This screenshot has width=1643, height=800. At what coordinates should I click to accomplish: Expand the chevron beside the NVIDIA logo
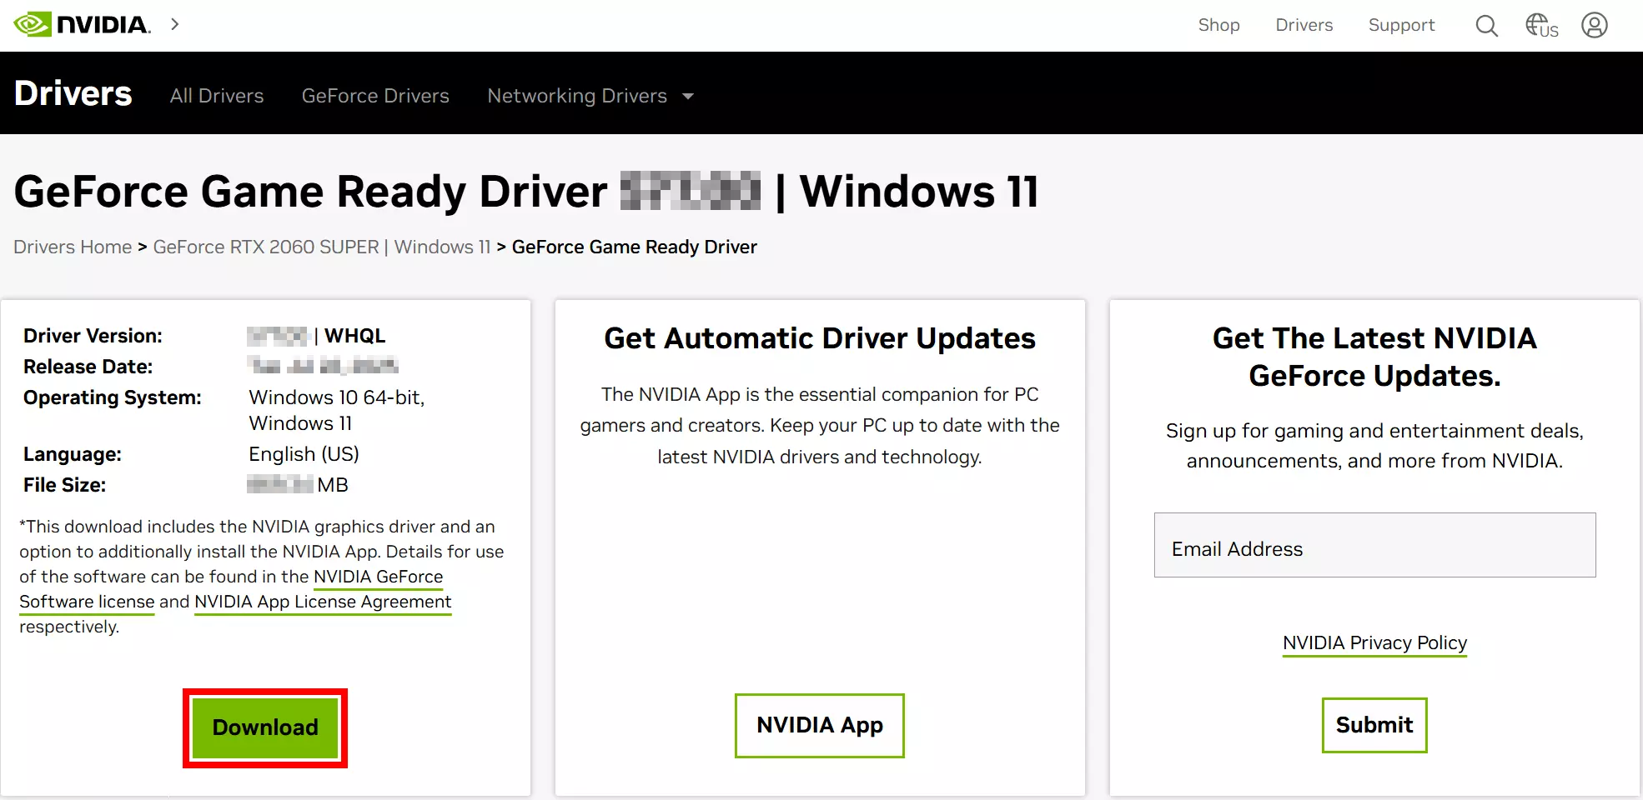175,24
